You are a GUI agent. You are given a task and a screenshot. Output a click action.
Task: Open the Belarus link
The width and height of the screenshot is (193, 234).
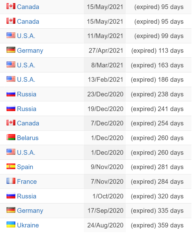(28, 138)
